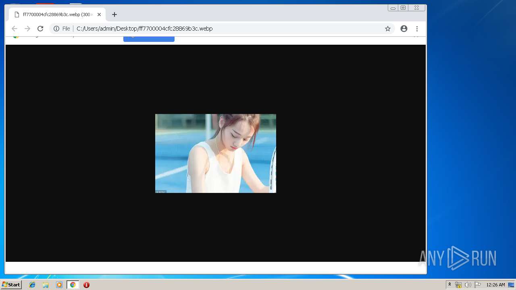
Task: Click the displayed webp image
Action: point(216,153)
